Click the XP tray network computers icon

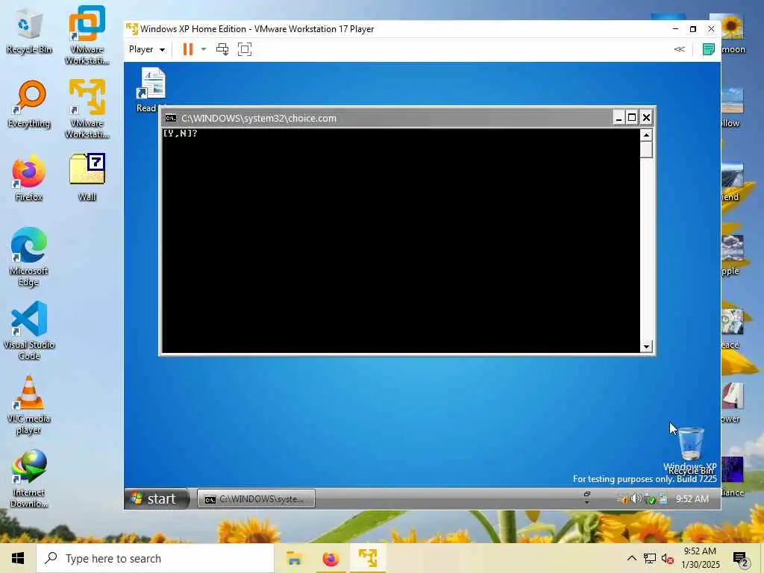[x=663, y=498]
